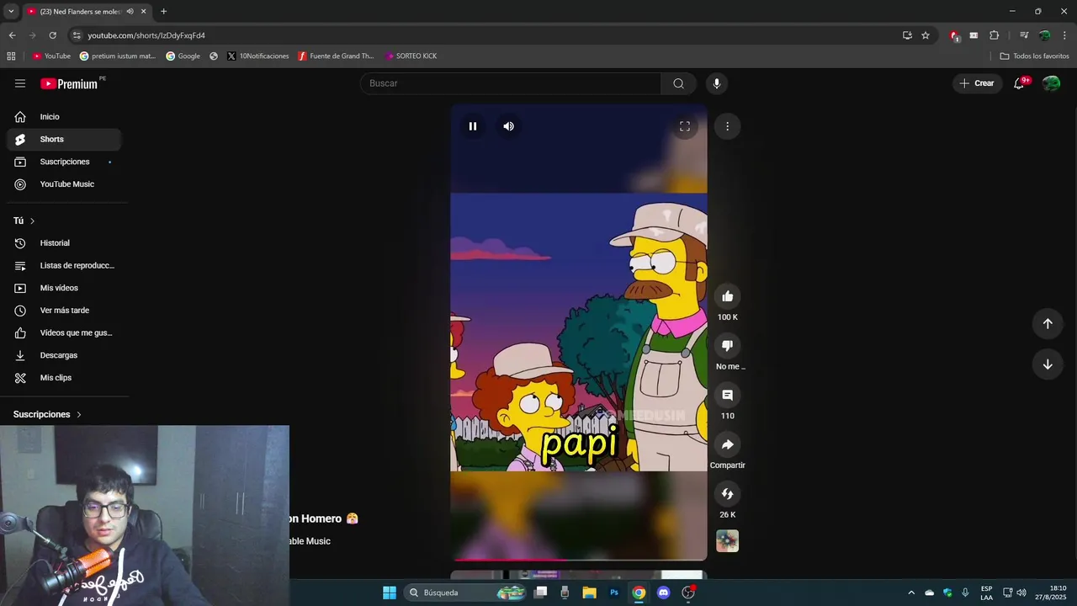Expand the Suscripciones section heading
1077x606 pixels.
click(48, 414)
